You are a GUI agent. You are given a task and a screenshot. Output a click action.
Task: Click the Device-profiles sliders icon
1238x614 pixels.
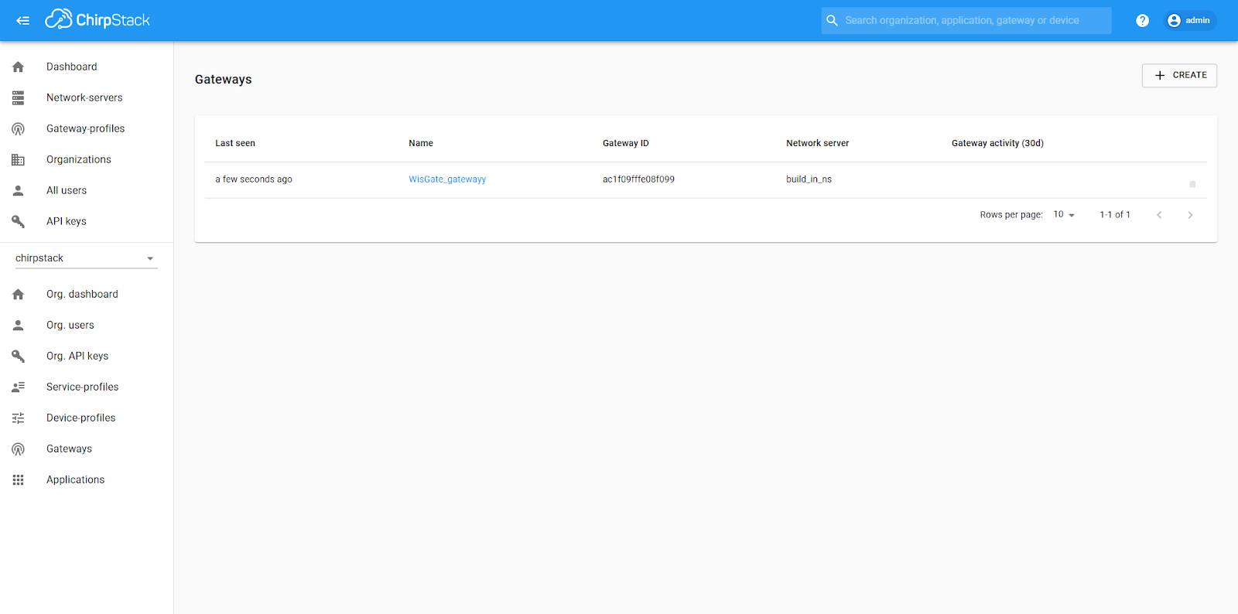click(19, 418)
